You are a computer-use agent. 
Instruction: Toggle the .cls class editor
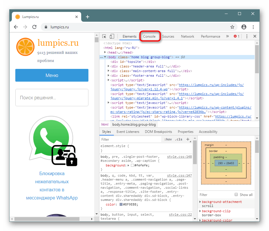click(179, 140)
